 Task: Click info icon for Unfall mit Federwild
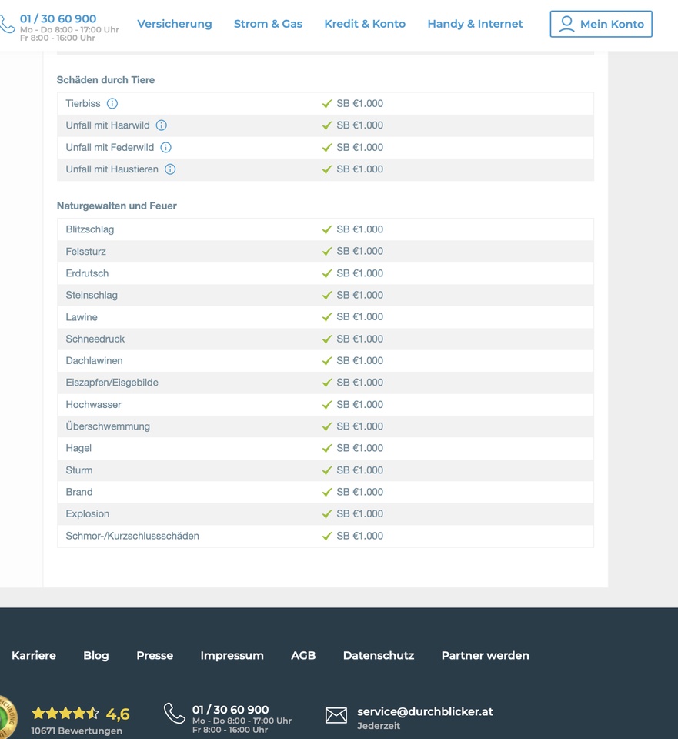pyautogui.click(x=165, y=147)
